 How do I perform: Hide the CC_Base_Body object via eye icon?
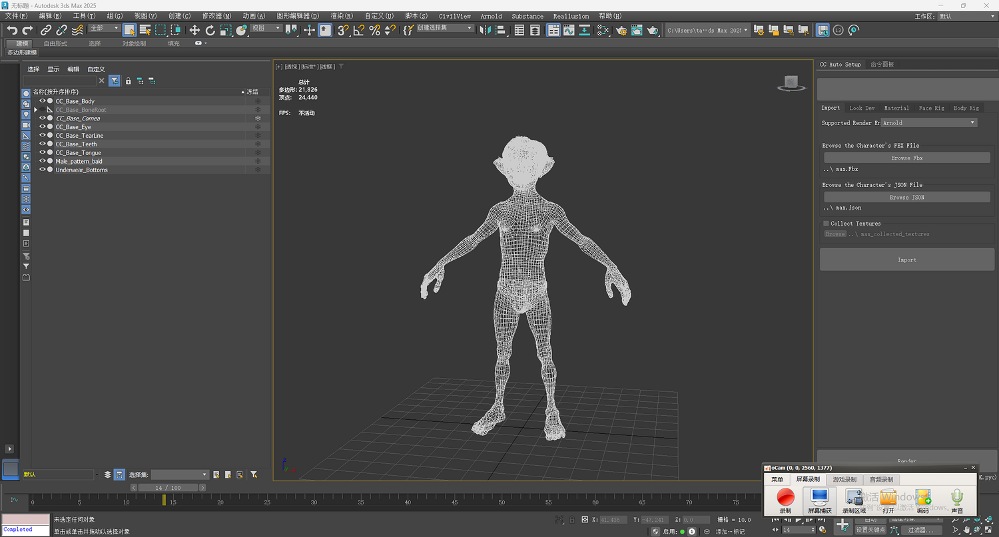pyautogui.click(x=42, y=101)
